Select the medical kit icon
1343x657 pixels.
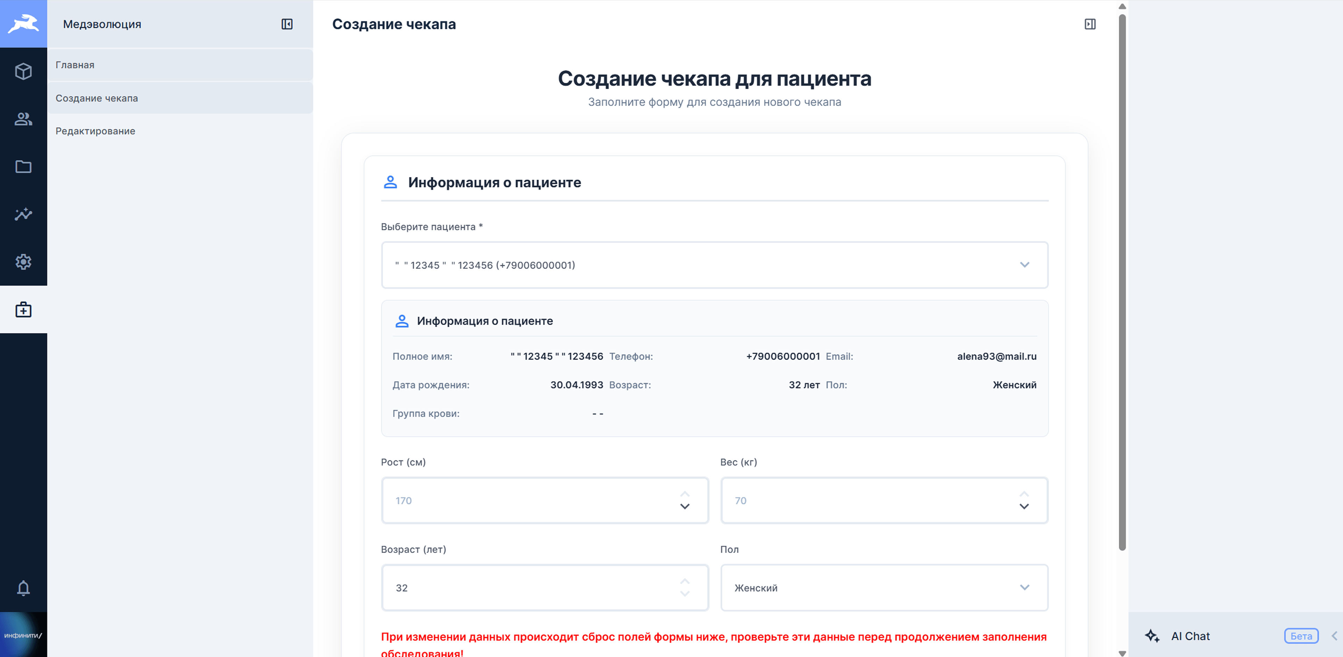[x=23, y=310]
